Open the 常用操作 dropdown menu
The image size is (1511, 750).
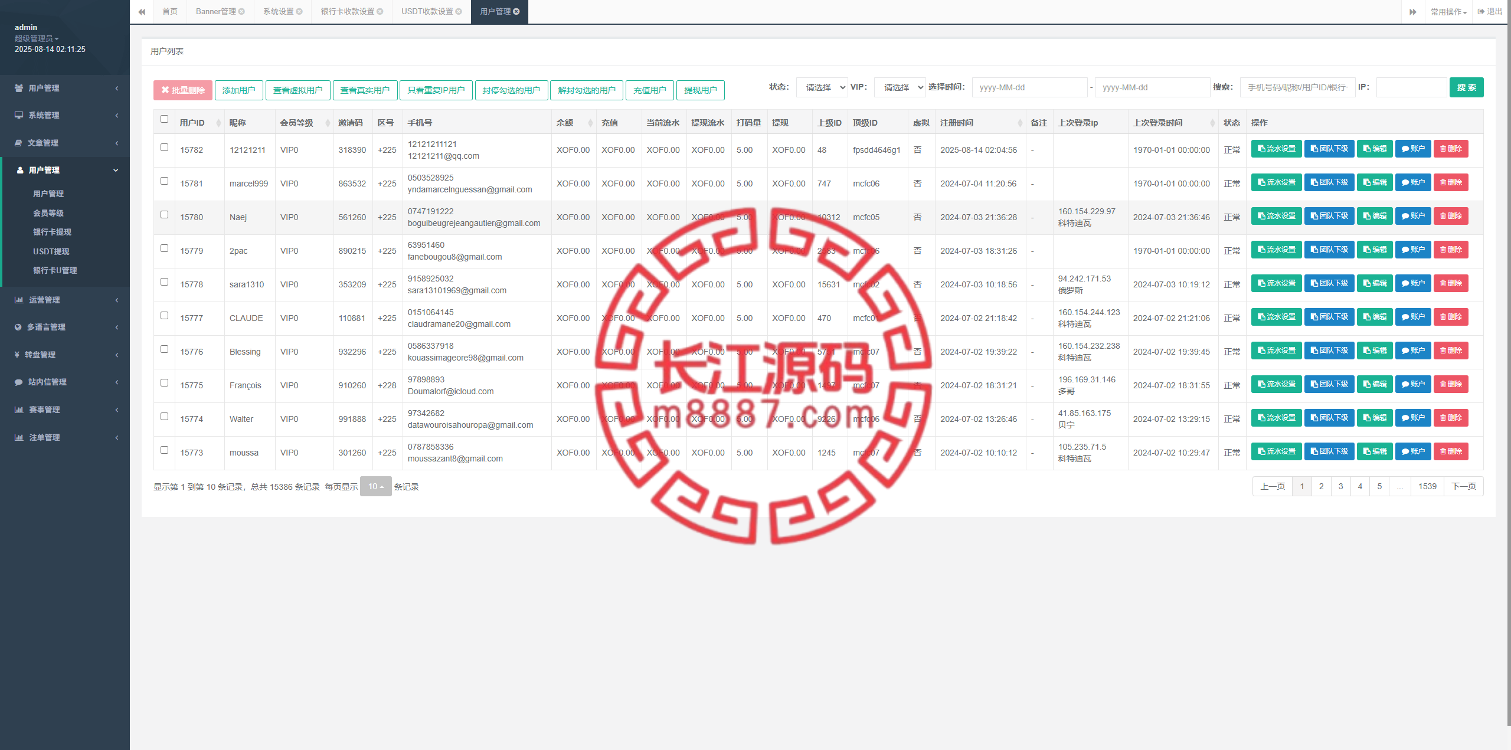pos(1448,12)
